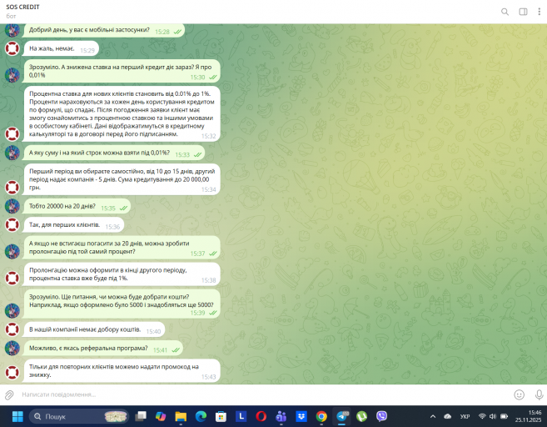The image size is (547, 427).
Task: Switch input language via 'УКР' indicator
Action: 465,416
